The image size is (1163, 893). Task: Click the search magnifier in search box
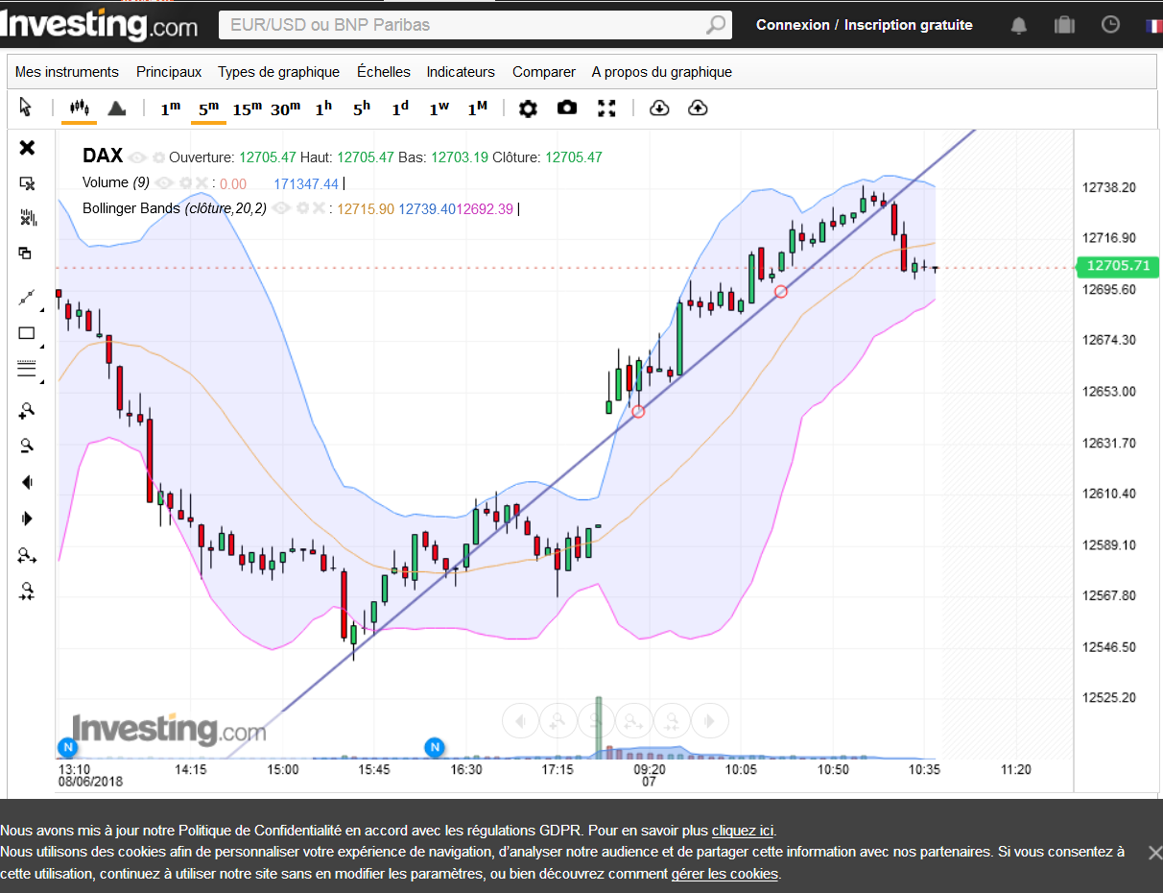(716, 25)
